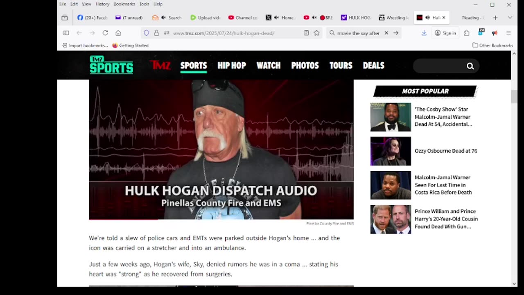Open Ozzy Osbourne Dead at 76 article
The image size is (524, 295).
(x=446, y=151)
